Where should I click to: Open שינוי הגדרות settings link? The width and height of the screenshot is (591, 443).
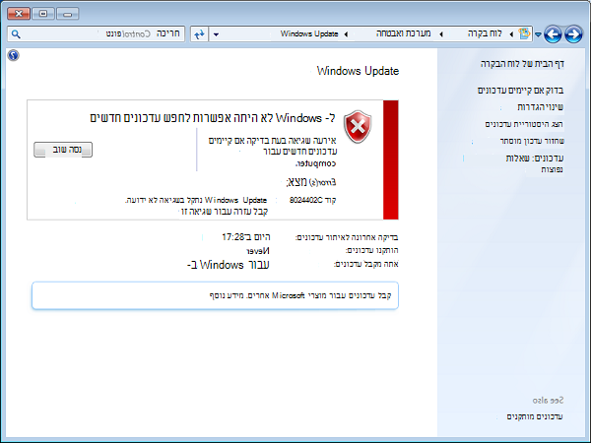point(540,107)
